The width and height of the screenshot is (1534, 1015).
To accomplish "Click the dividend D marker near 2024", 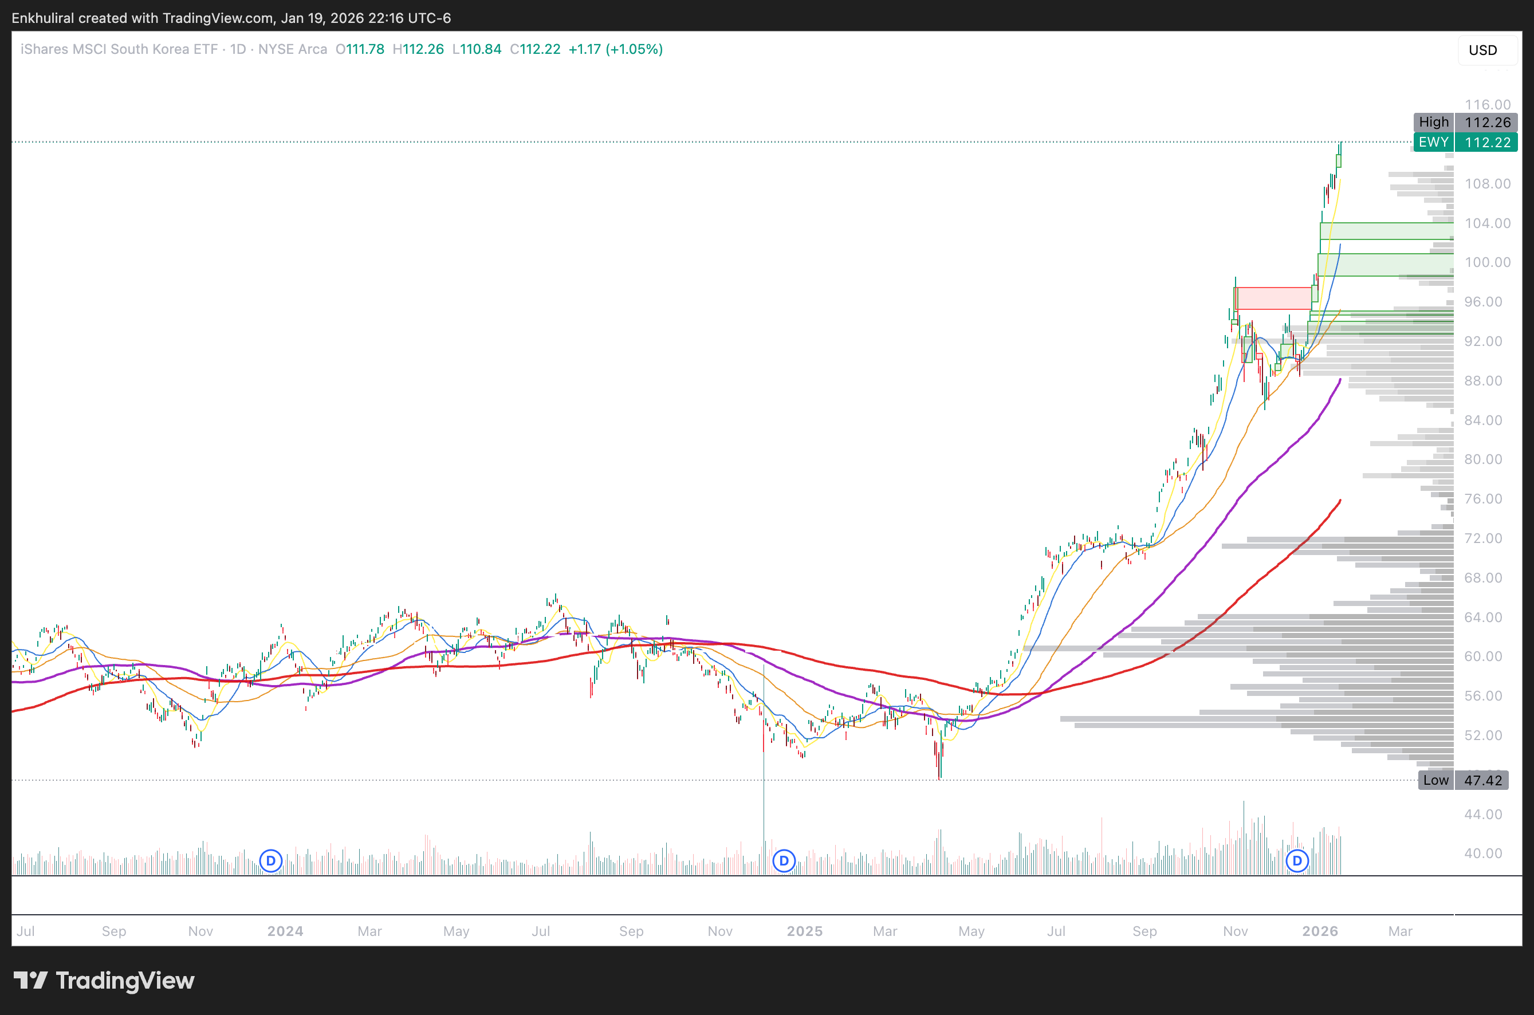I will 270,861.
